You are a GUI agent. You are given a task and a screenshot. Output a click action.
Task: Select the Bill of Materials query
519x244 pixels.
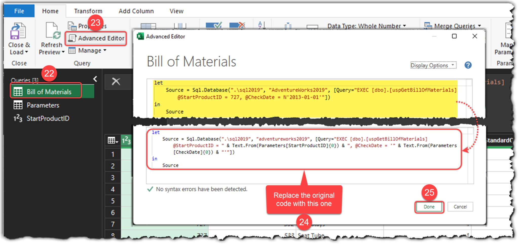[52, 92]
